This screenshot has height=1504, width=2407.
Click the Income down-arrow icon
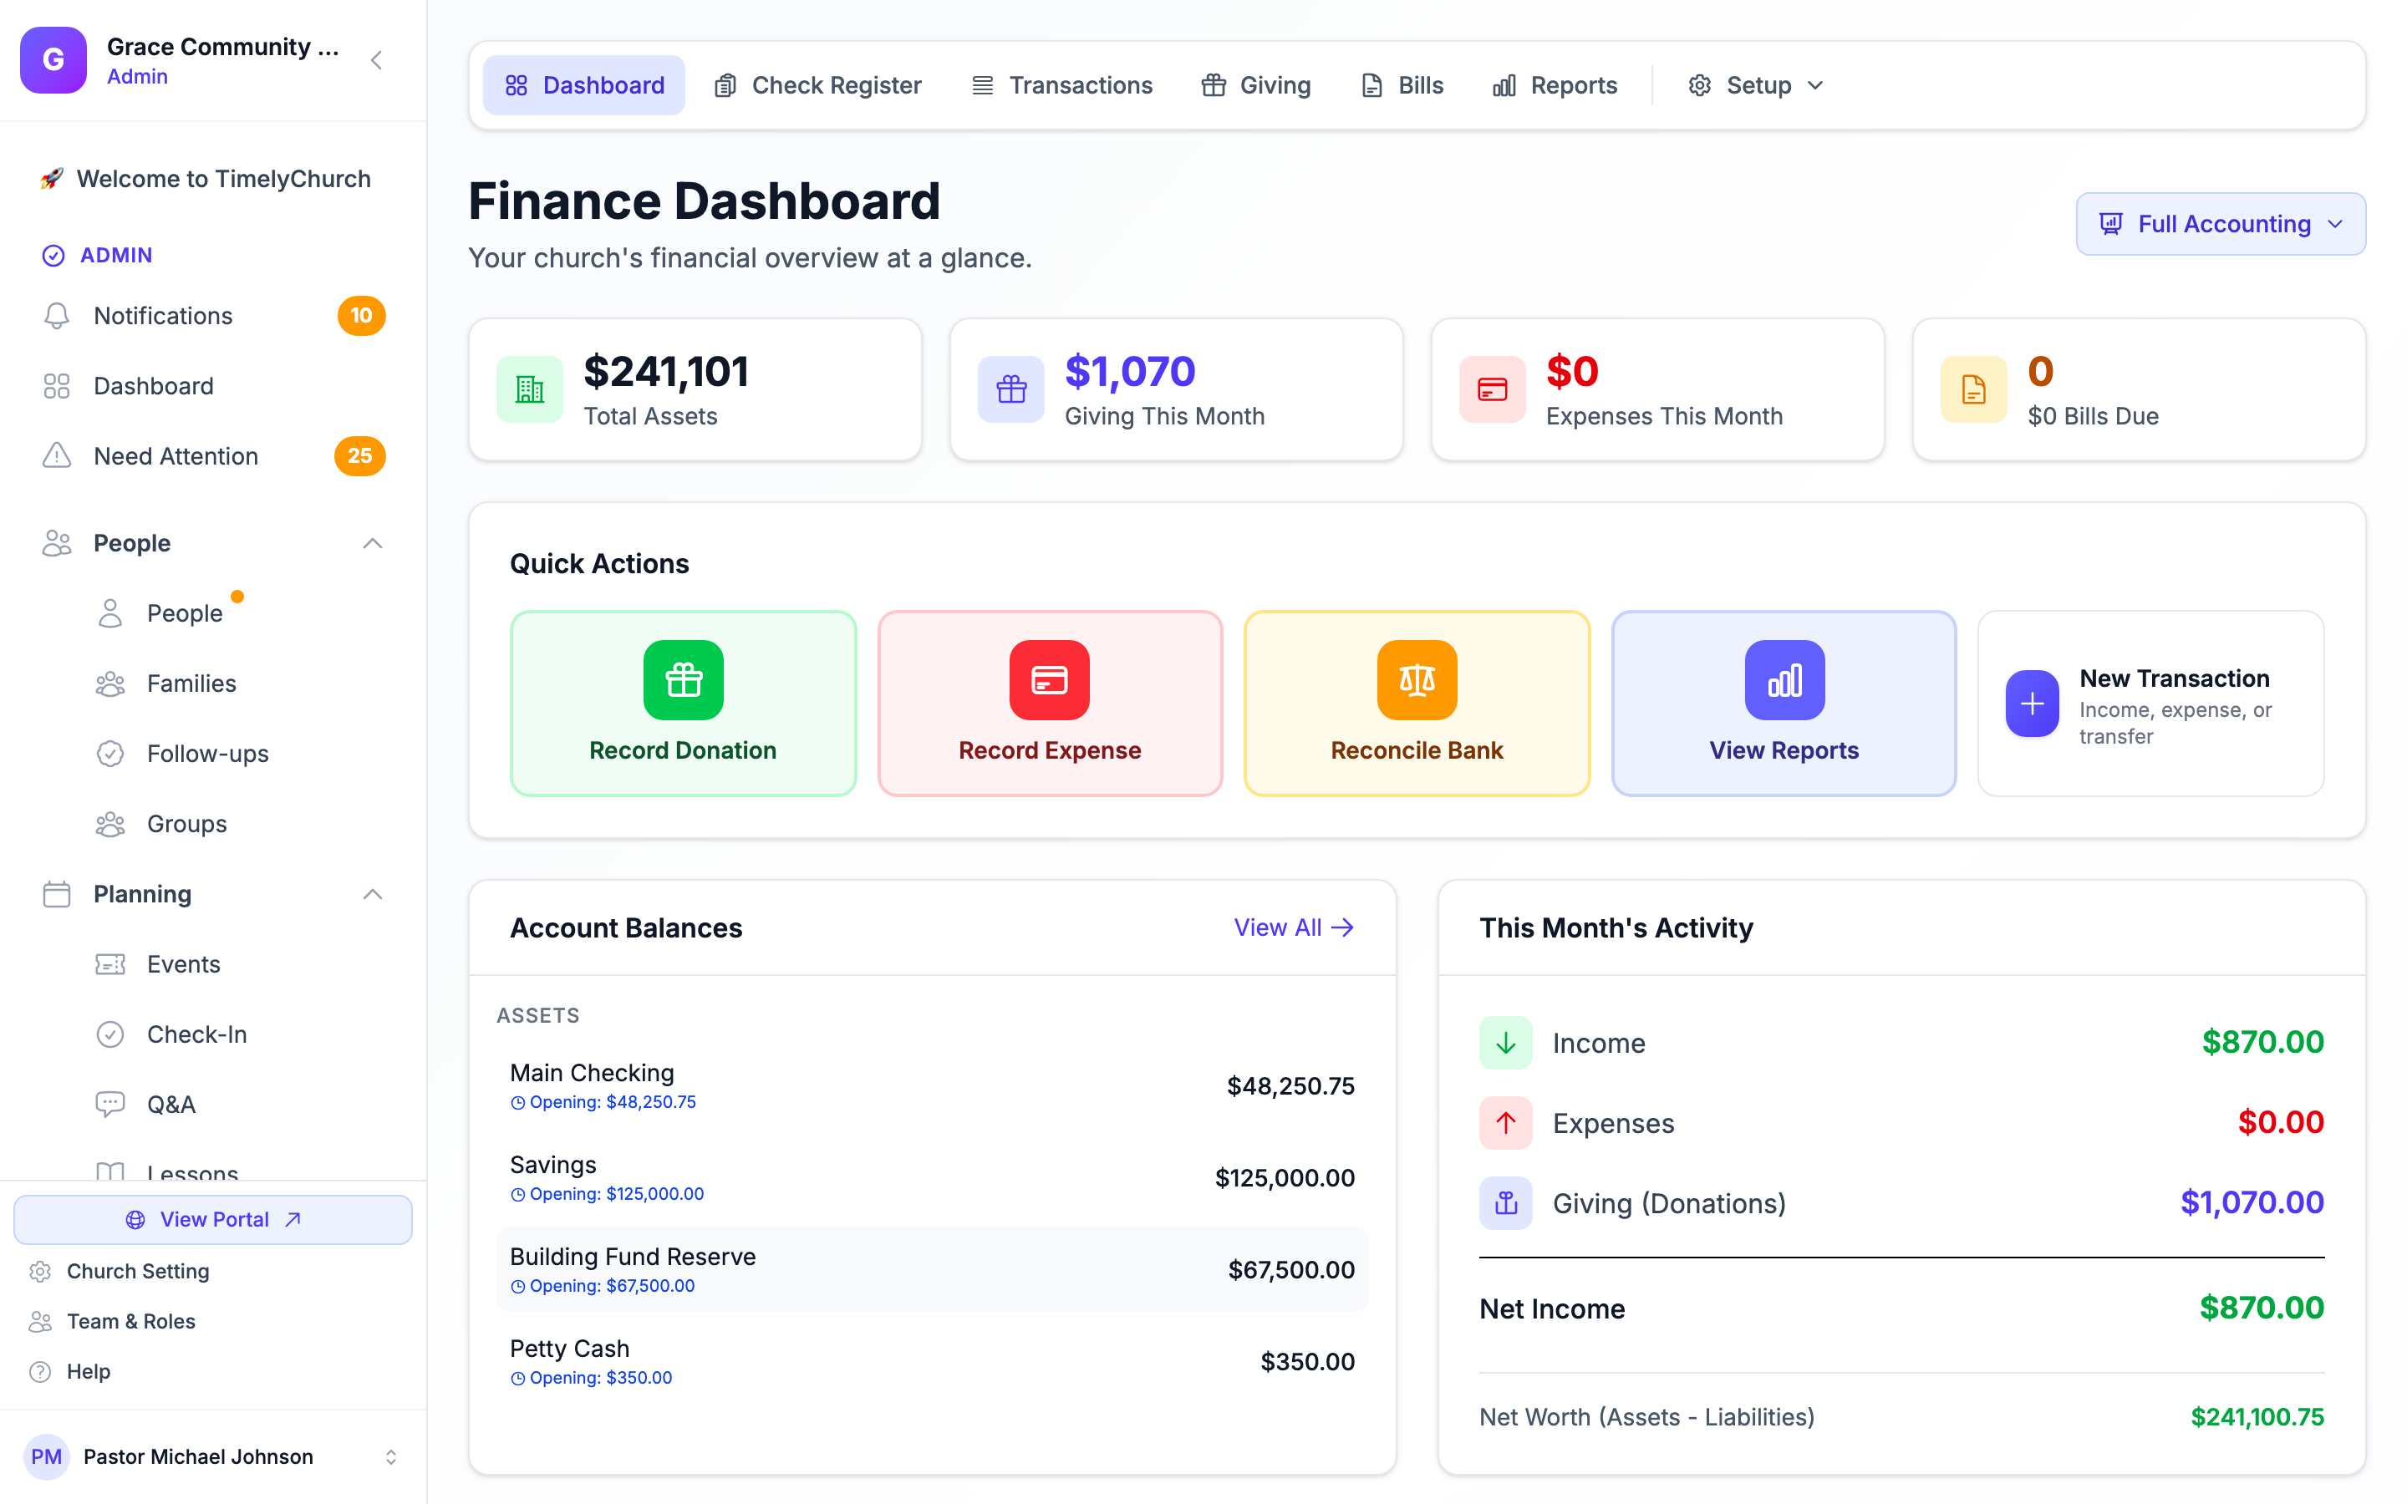pos(1506,1043)
